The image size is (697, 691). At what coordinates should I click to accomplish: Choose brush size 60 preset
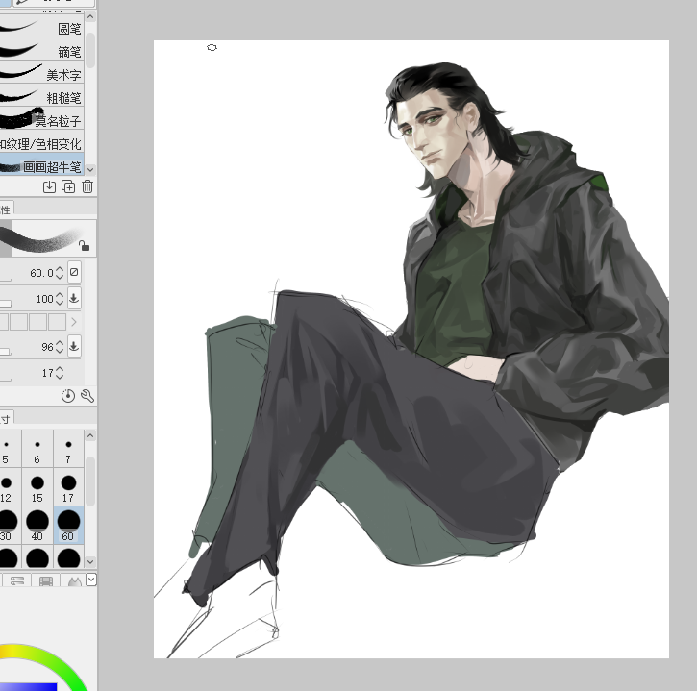coord(68,526)
